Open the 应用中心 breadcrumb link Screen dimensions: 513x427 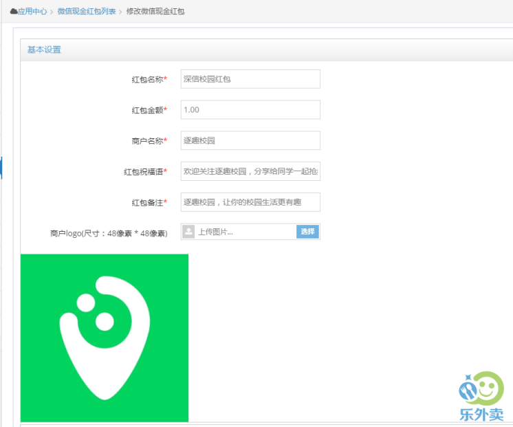(32, 12)
